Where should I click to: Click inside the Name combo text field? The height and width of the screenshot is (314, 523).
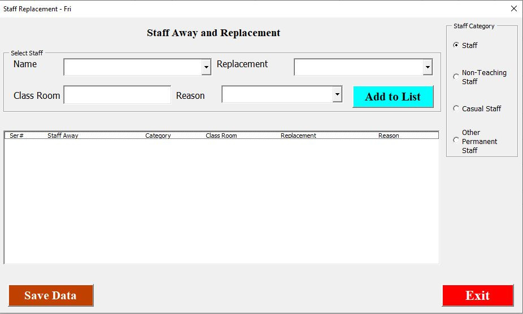point(133,67)
